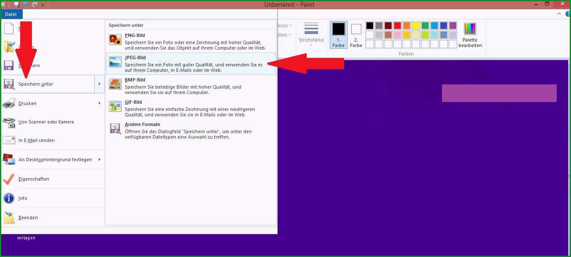Expand the Als Desktophintergrund festlegen arrow
571x257 pixels.
point(100,160)
